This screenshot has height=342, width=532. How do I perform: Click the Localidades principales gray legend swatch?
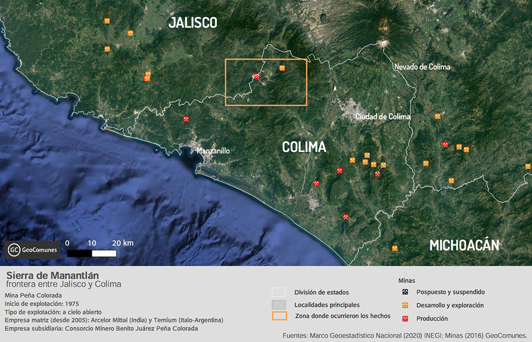[279, 304]
